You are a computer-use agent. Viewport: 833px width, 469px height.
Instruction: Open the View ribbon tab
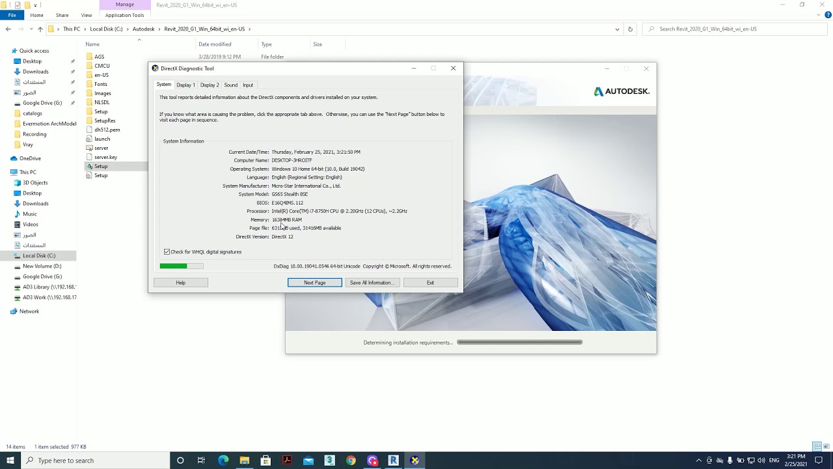87,15
